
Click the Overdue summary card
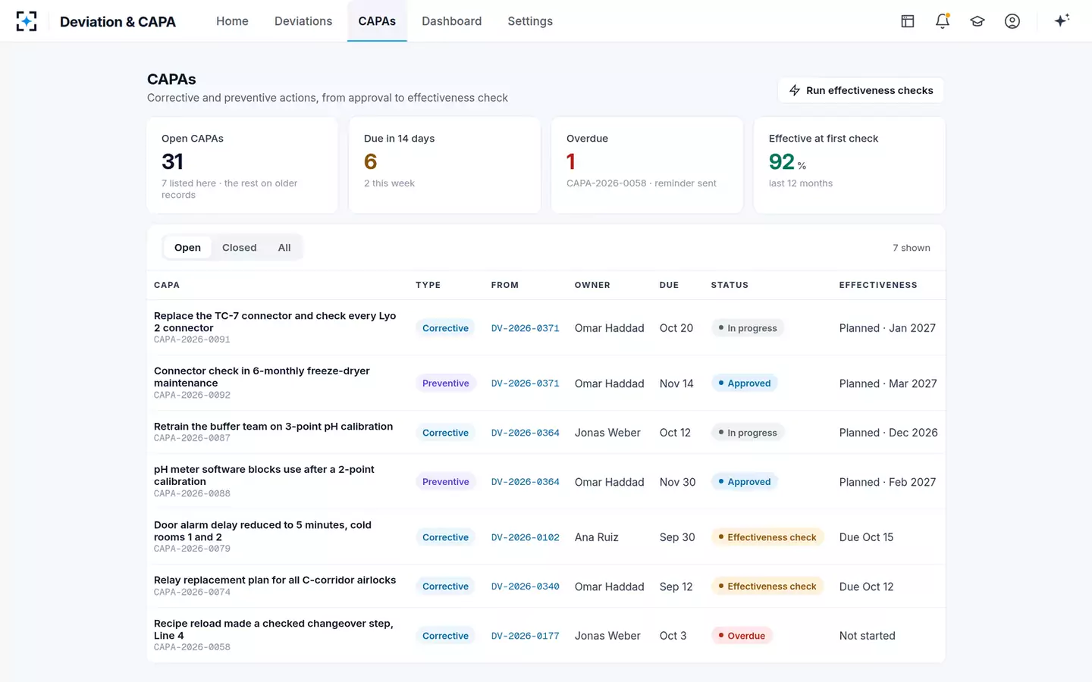point(647,165)
